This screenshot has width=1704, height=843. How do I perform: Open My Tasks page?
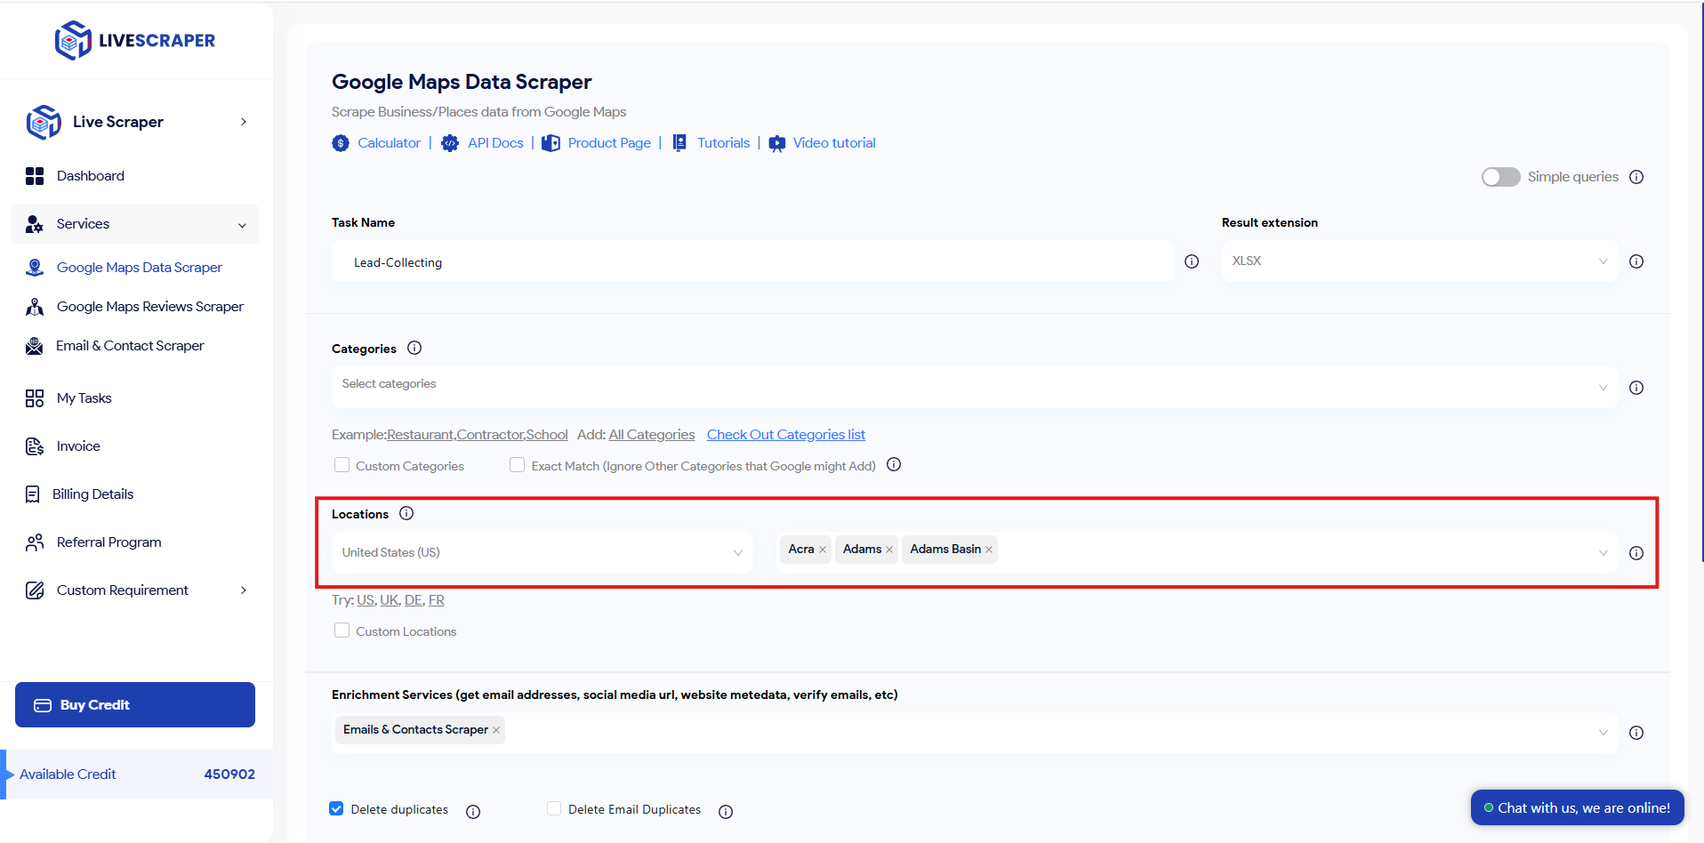point(84,398)
